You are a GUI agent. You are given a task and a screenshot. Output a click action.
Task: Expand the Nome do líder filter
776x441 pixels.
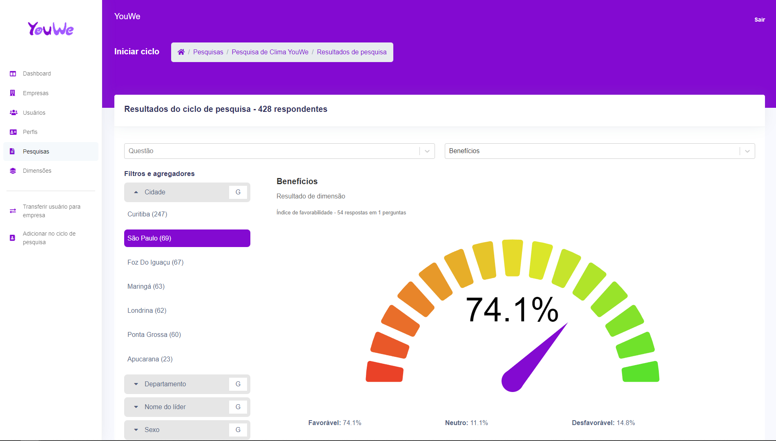(165, 407)
